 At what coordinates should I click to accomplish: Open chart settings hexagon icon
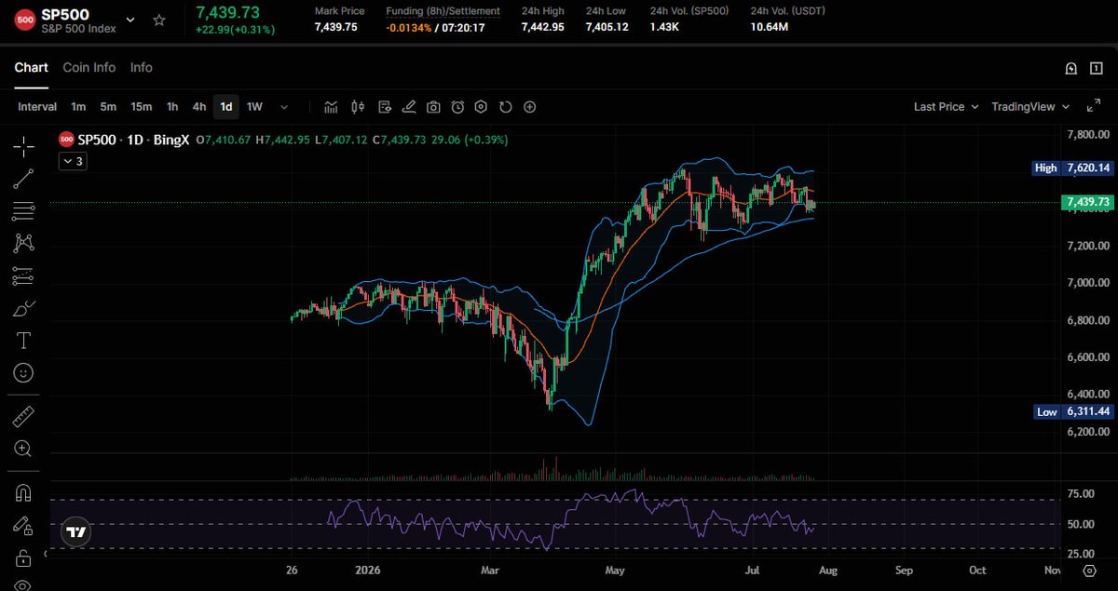click(x=481, y=107)
